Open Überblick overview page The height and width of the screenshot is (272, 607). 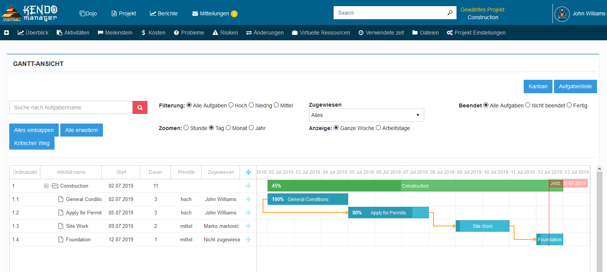pos(33,33)
